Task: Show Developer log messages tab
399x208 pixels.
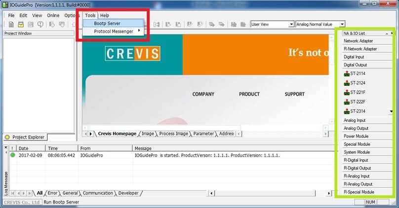Action: point(128,193)
